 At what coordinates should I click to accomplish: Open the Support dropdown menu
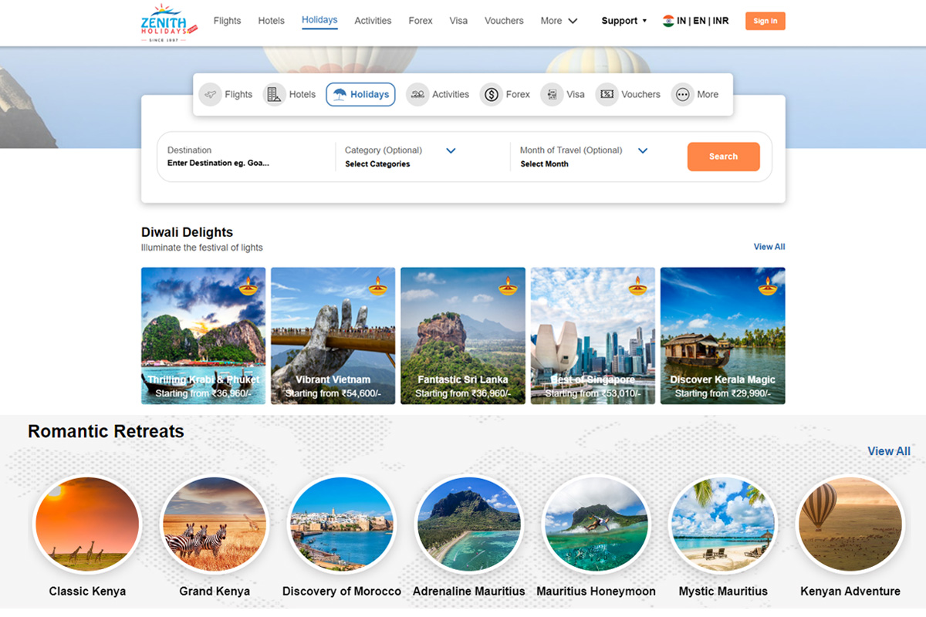(x=624, y=21)
